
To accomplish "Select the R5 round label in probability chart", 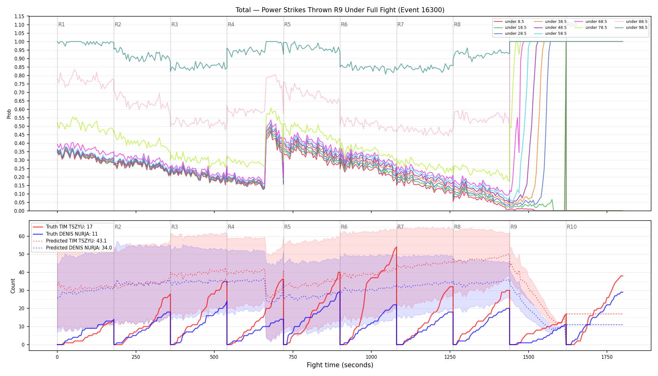I will point(287,24).
